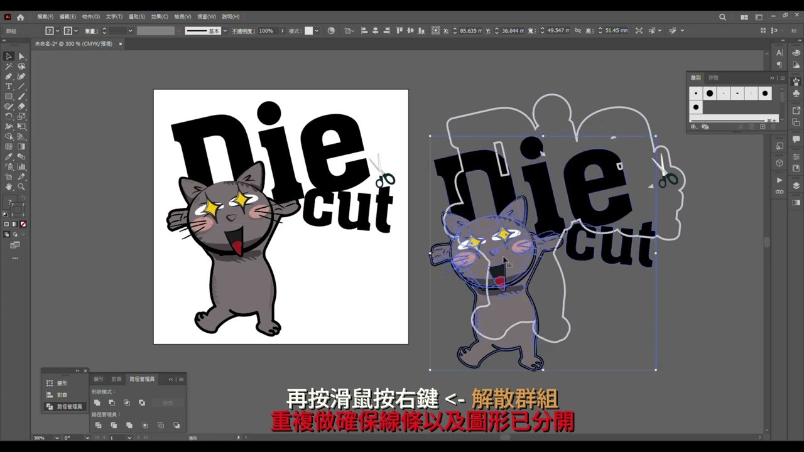Open the brush definition 基本 dropdown
This screenshot has height=452, width=804.
225,31
